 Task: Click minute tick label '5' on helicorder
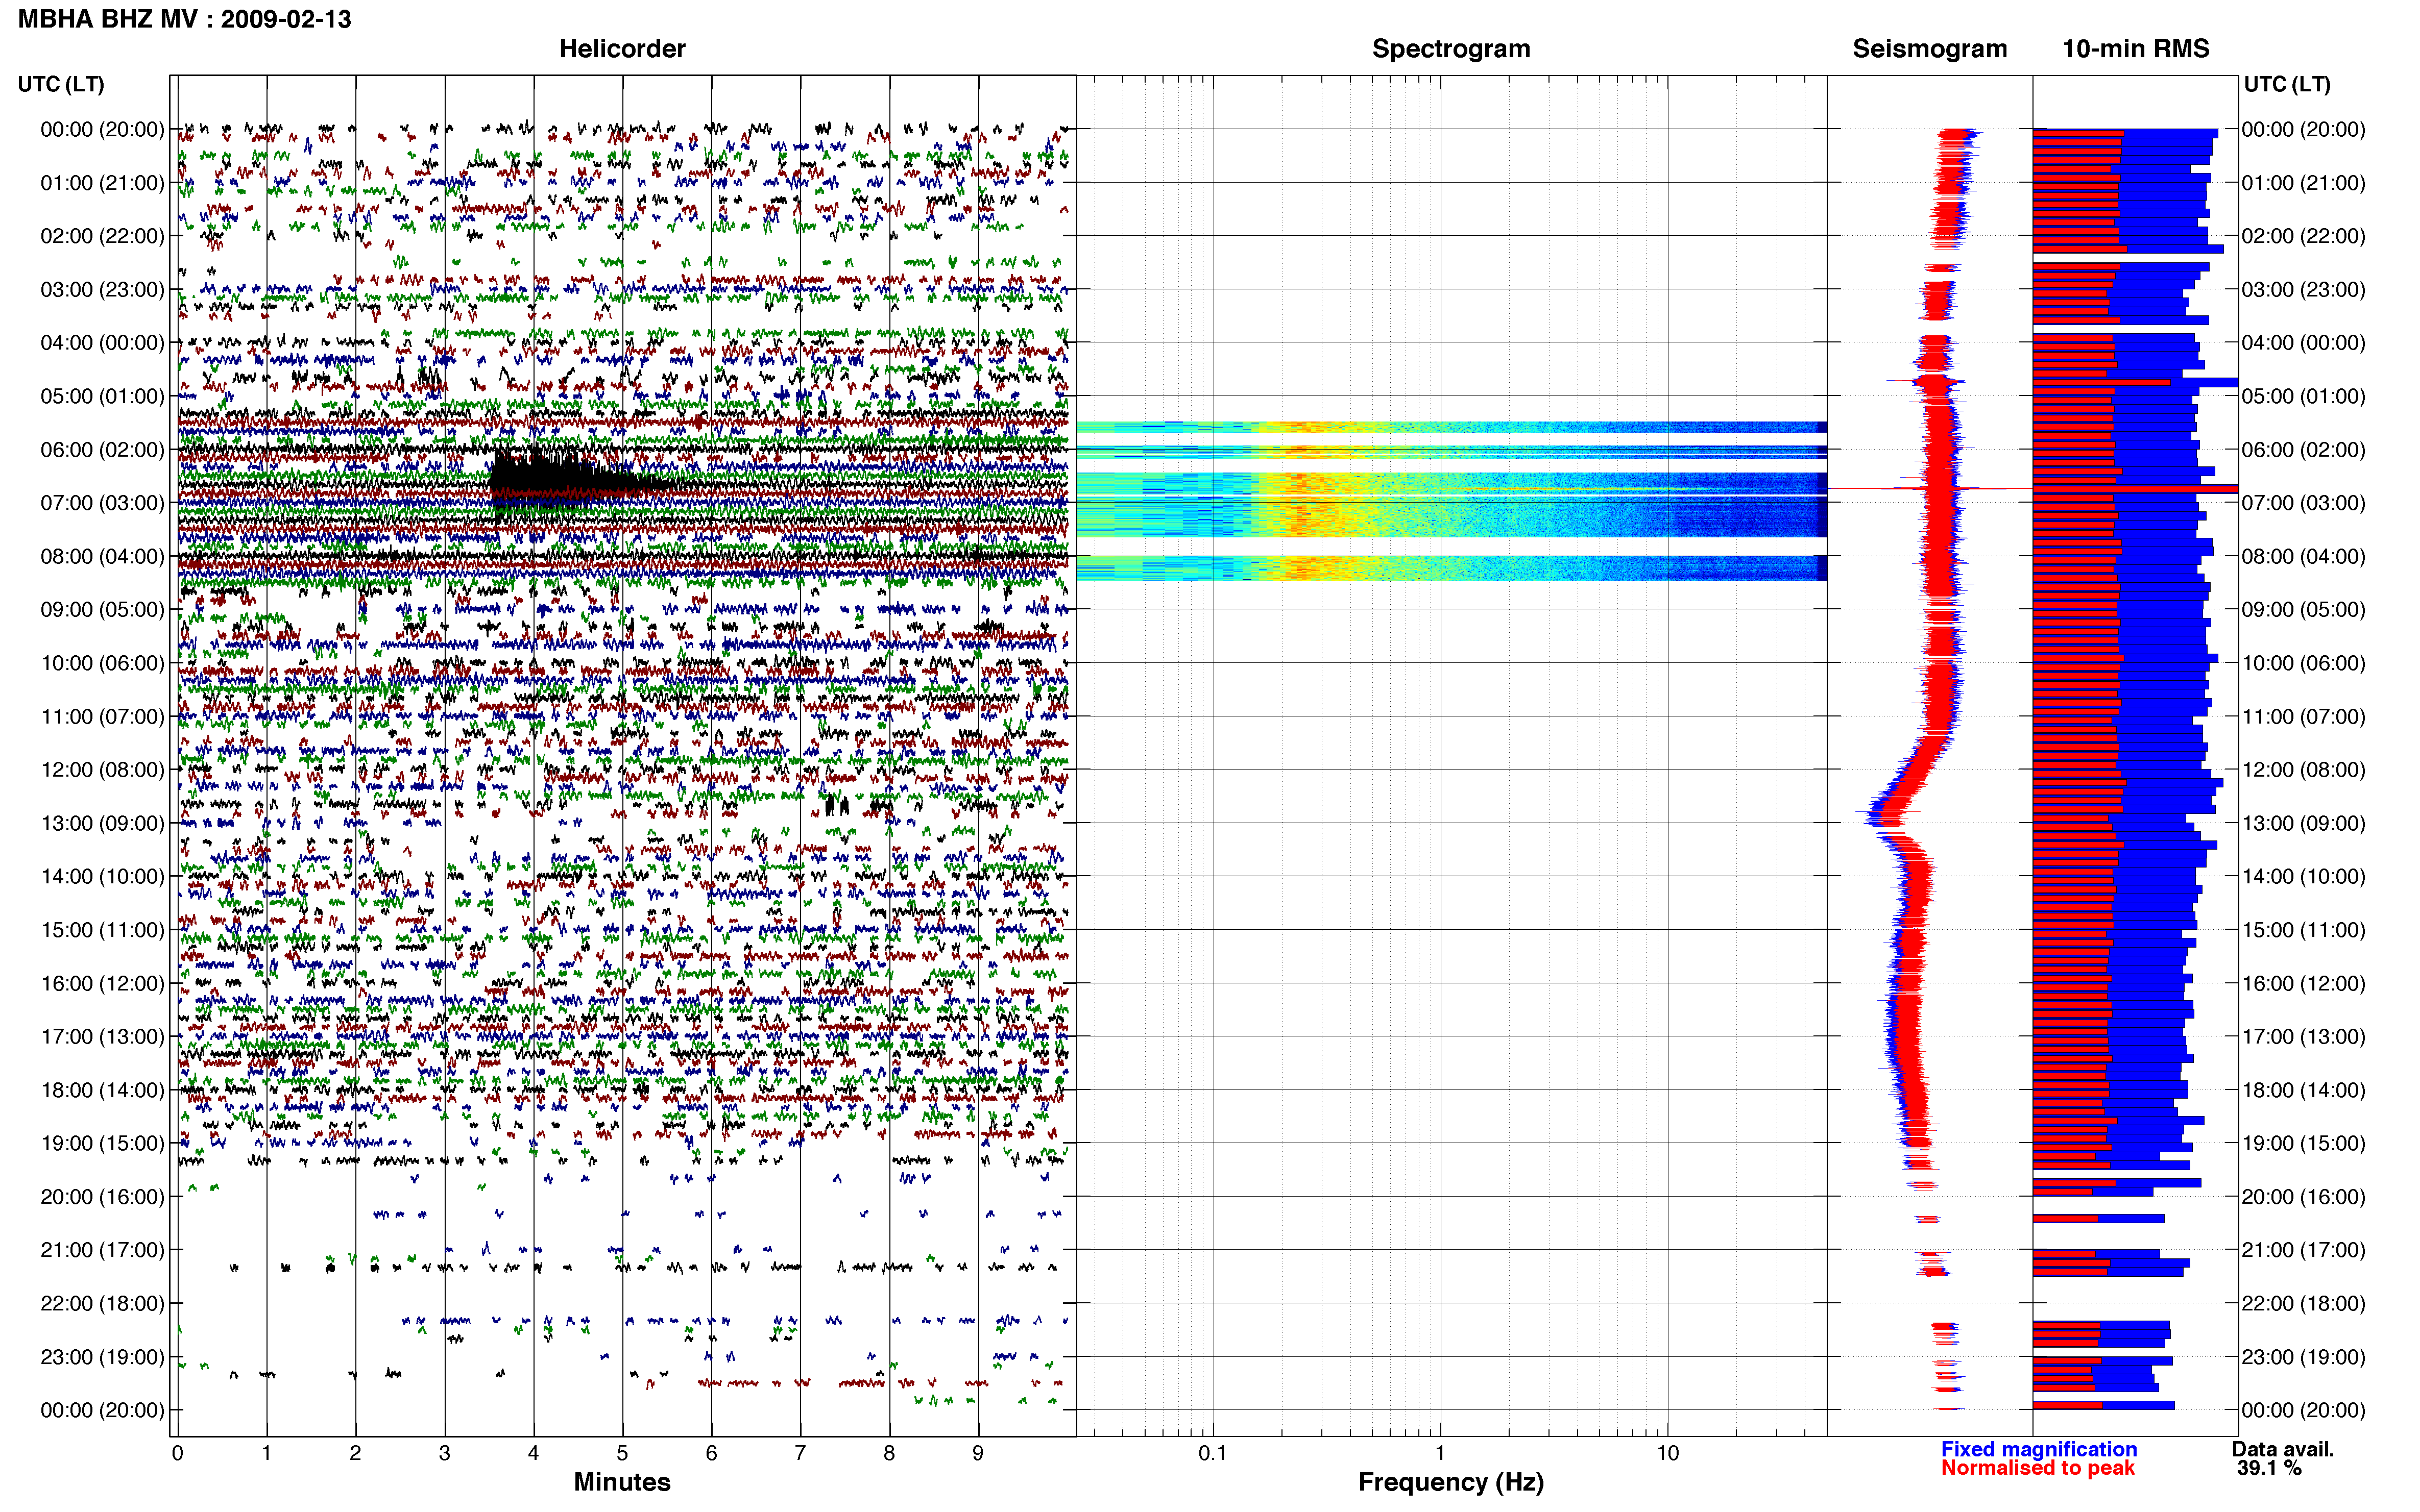pyautogui.click(x=622, y=1453)
